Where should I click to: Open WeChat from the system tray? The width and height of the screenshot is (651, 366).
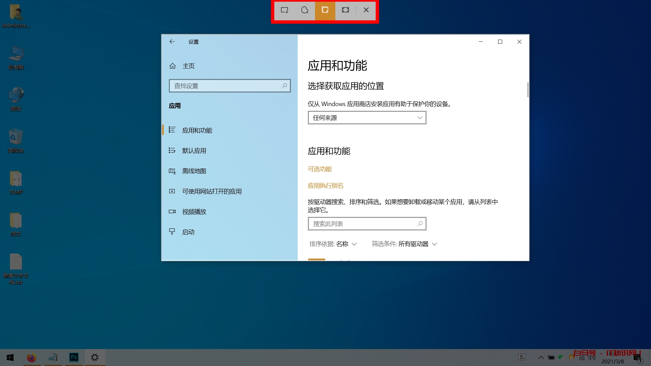[x=561, y=358]
